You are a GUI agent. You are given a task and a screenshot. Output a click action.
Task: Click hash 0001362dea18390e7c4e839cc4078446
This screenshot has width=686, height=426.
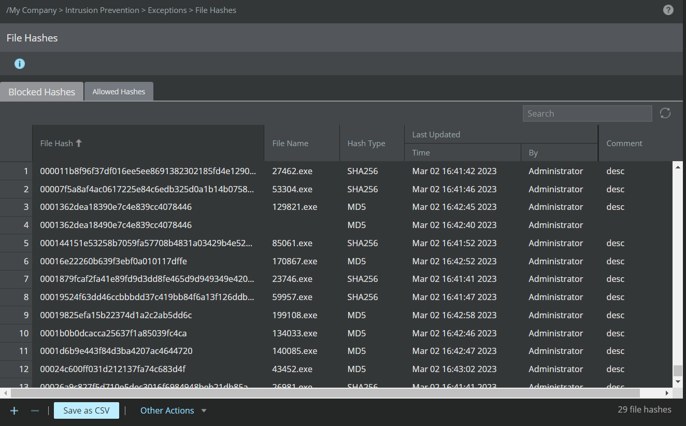point(116,207)
